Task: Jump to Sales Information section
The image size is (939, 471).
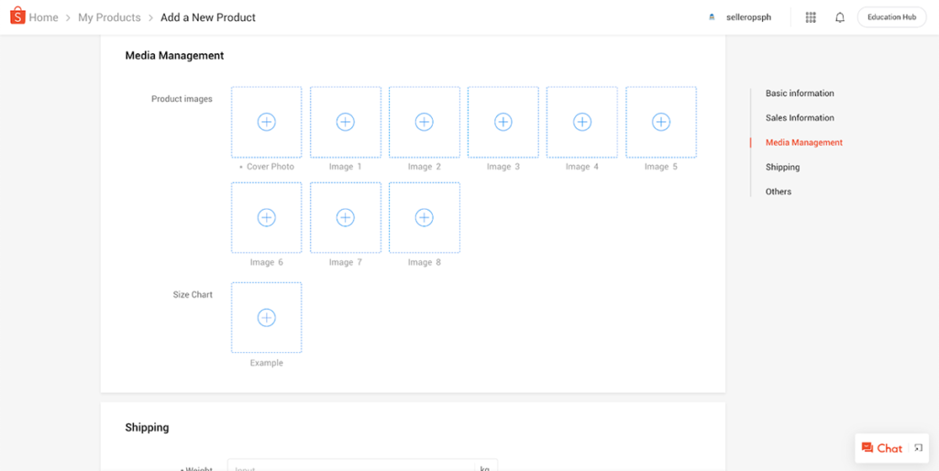Action: (800, 118)
